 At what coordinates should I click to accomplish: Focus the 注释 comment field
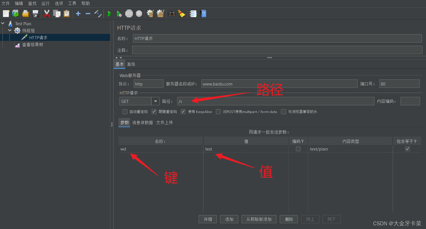(x=277, y=50)
